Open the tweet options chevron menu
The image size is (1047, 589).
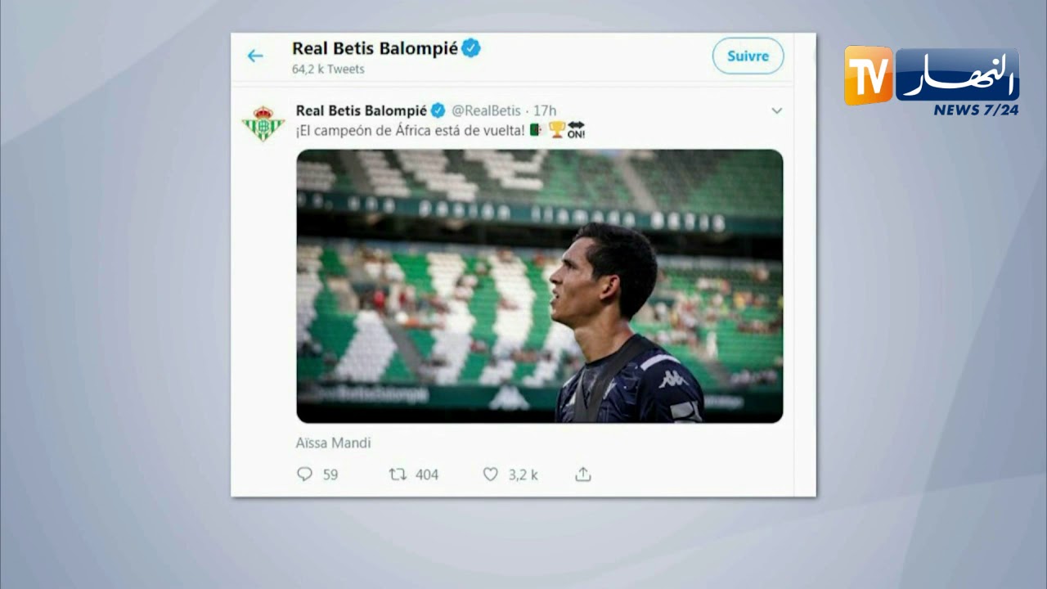(x=776, y=110)
